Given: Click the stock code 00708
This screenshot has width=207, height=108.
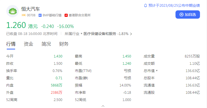Looking at the screenshot, I should point(31,15).
